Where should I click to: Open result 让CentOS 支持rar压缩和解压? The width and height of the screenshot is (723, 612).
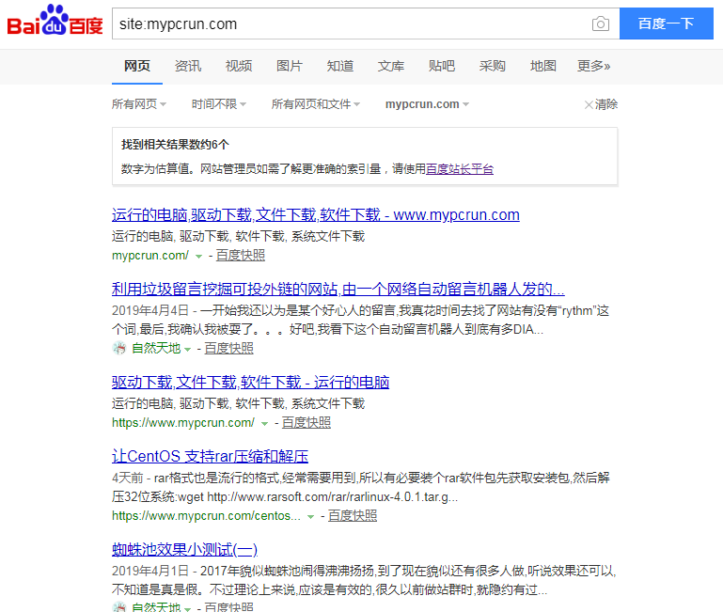[210, 457]
